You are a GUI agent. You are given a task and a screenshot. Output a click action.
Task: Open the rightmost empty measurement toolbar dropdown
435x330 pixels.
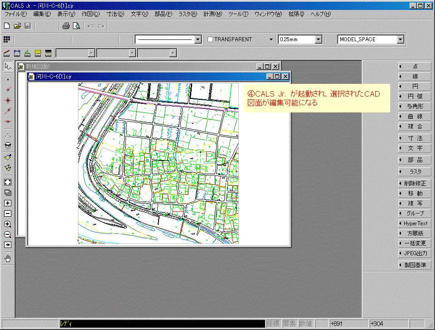[173, 53]
